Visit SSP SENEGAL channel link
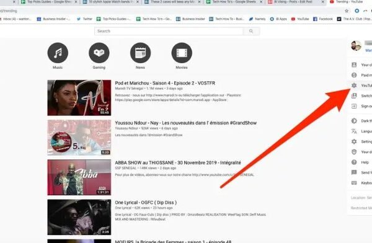The height and width of the screenshot is (243, 372). pos(125,168)
